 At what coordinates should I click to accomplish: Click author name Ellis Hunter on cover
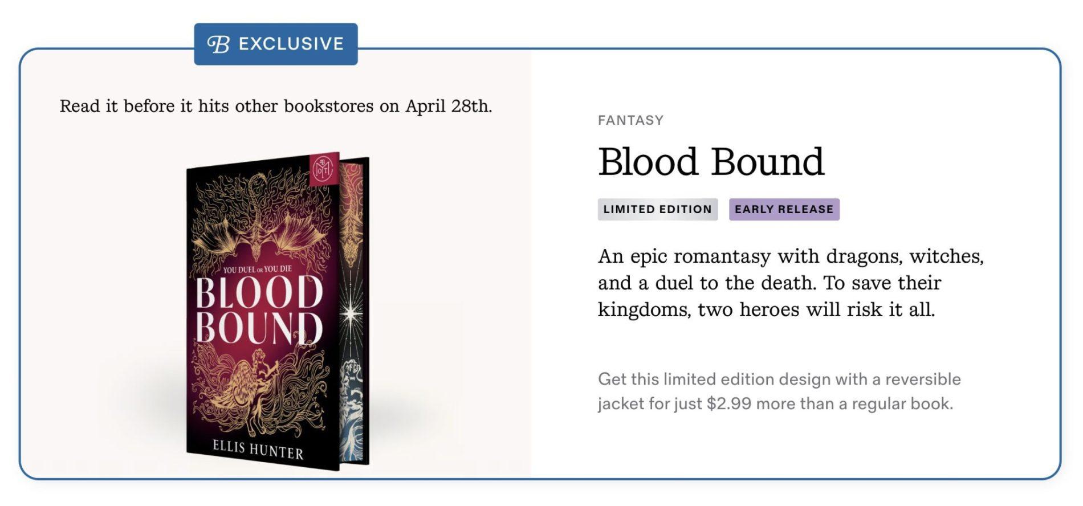[258, 450]
